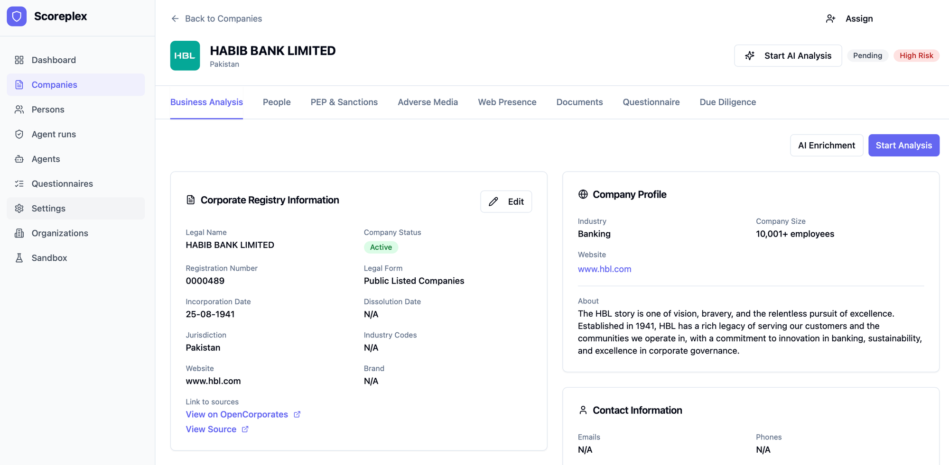Click the Scoreplex shield logo icon
949x465 pixels.
tap(17, 17)
